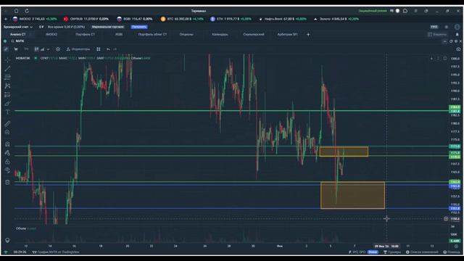Undo the last chart action
Image resolution: width=464 pixels, height=261 pixels.
pos(108,49)
